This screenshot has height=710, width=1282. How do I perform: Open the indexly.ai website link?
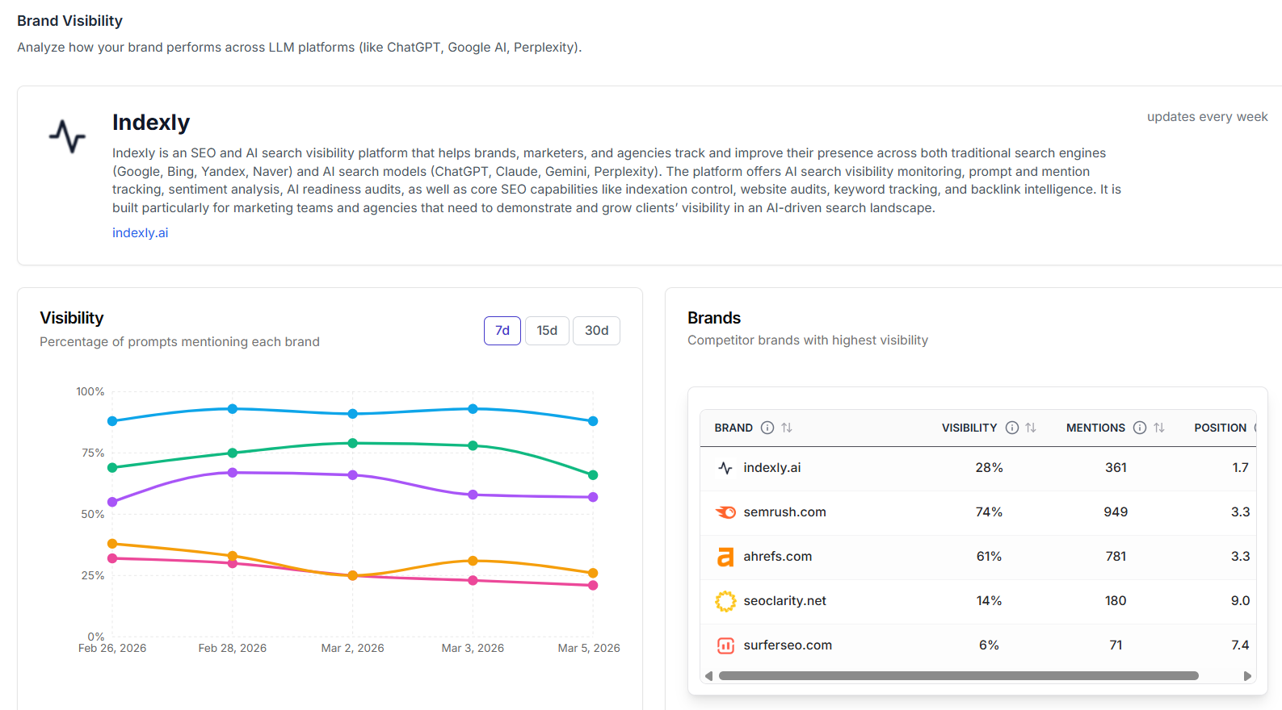click(x=140, y=233)
